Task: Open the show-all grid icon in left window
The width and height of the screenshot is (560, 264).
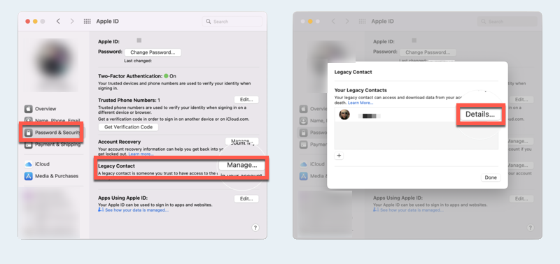Action: point(87,22)
